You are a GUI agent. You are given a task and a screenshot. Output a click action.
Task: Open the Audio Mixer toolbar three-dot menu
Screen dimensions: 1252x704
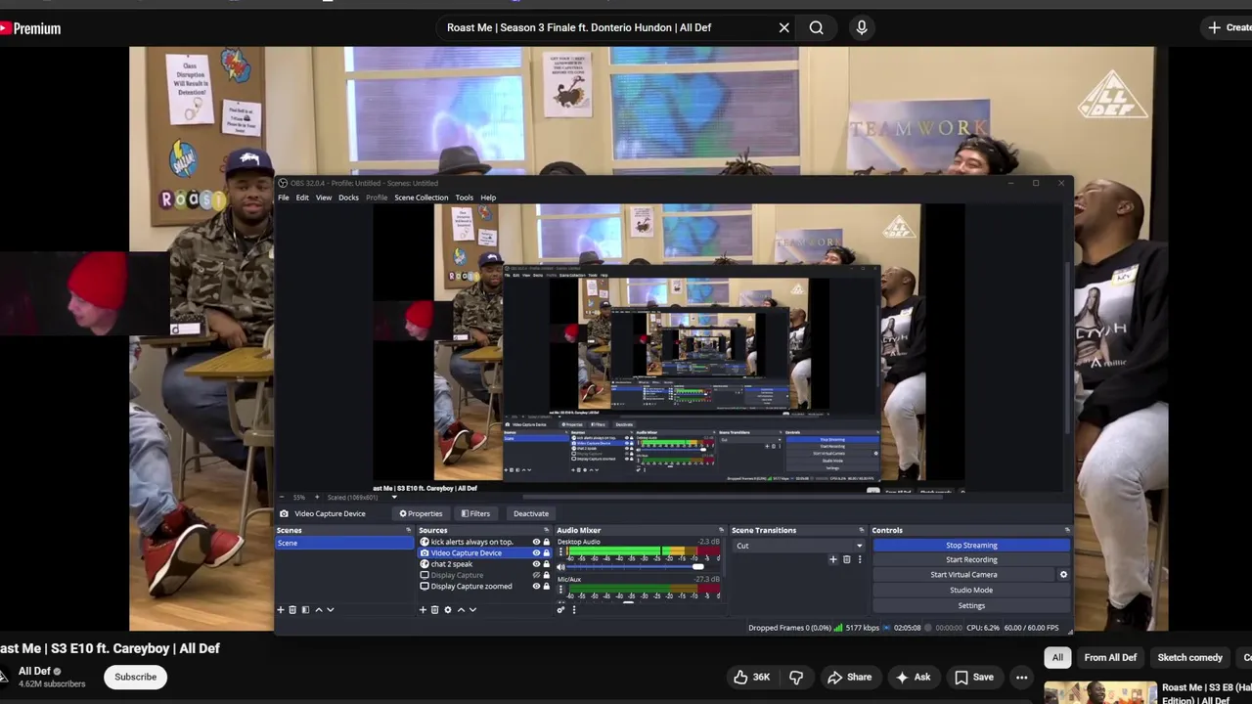coord(574,610)
